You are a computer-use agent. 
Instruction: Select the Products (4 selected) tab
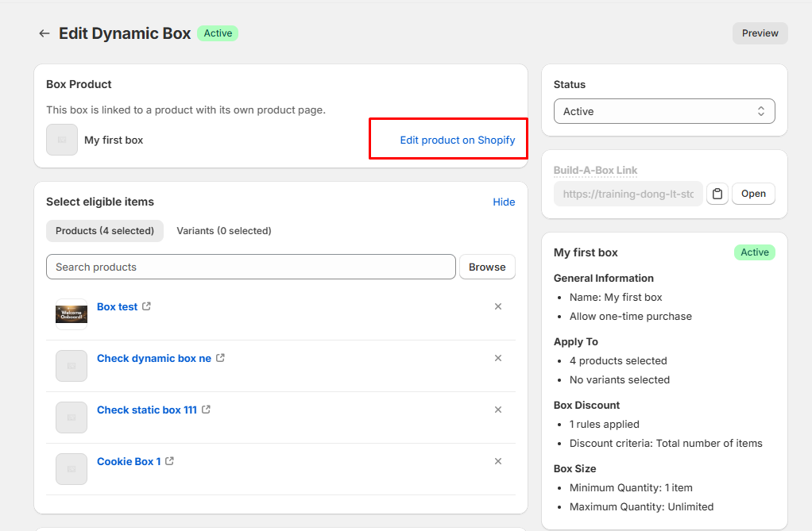(105, 231)
